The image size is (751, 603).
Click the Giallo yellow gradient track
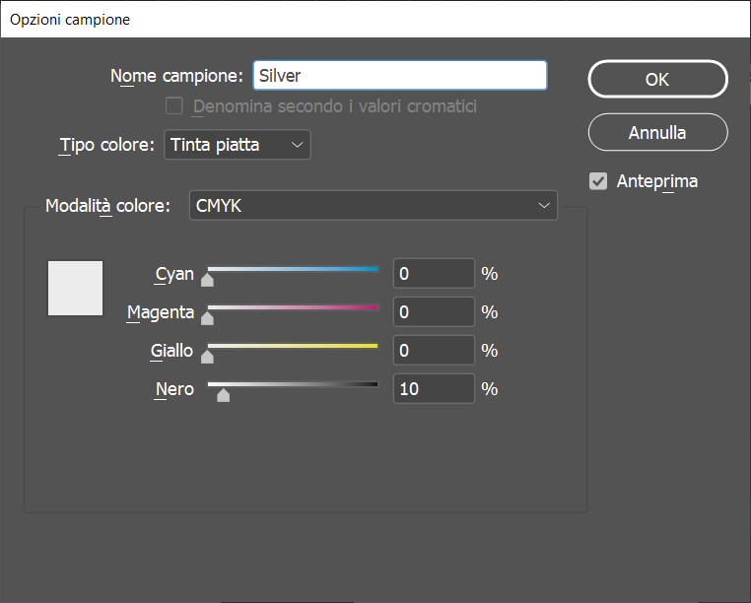pos(293,346)
